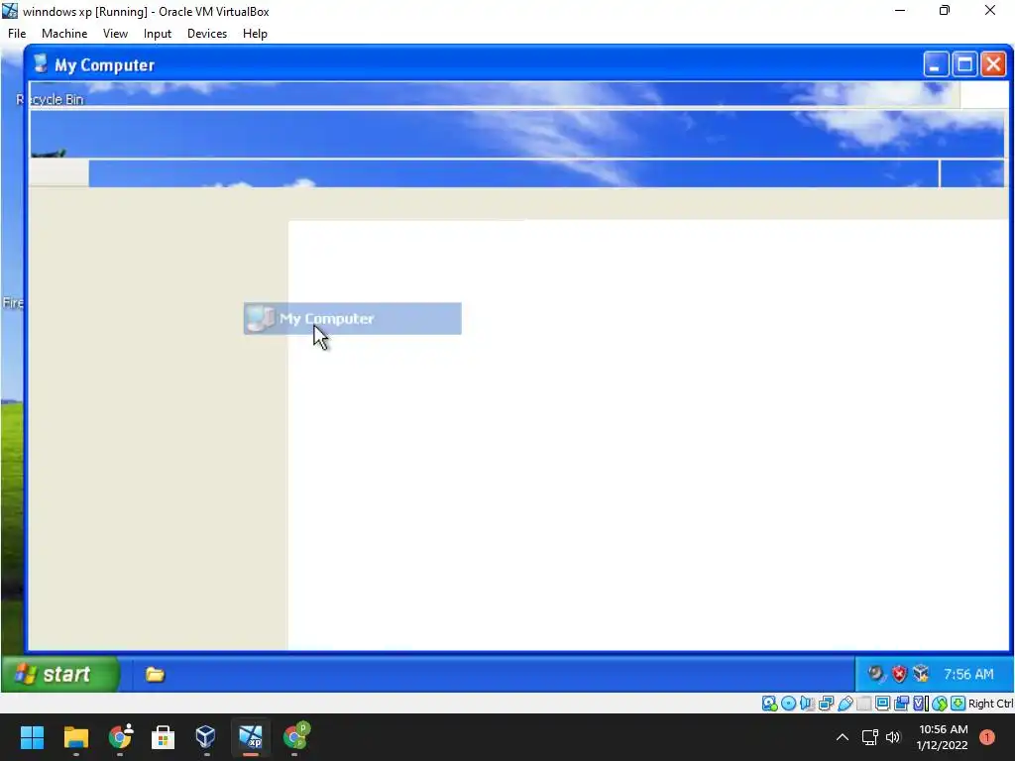
Task: Click the audio status icon
Action: tap(807, 704)
